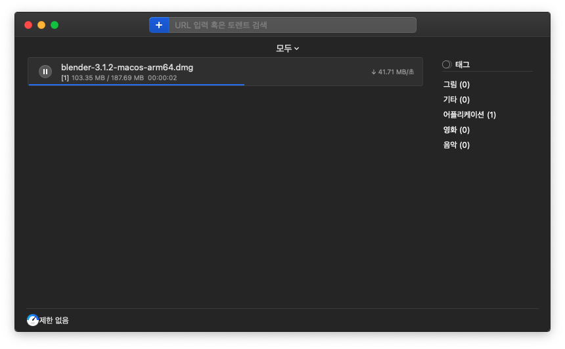Screen dimensions: 565x349
Task: Select the 그림 (0) tag
Action: pyautogui.click(x=456, y=84)
